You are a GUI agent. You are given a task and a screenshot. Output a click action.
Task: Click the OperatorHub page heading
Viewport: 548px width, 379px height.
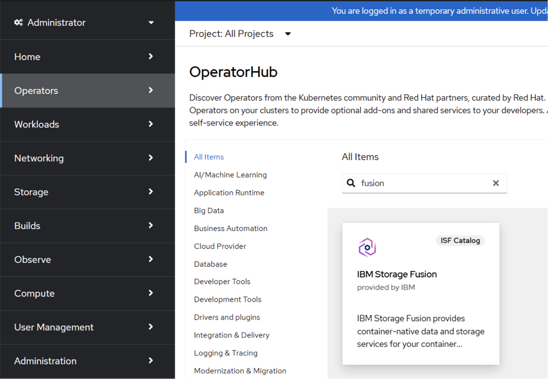pos(233,72)
